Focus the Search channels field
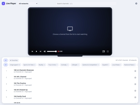The image size is (140, 105). pos(86,4)
